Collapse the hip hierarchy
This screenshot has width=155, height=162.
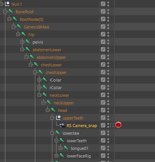click(18, 34)
